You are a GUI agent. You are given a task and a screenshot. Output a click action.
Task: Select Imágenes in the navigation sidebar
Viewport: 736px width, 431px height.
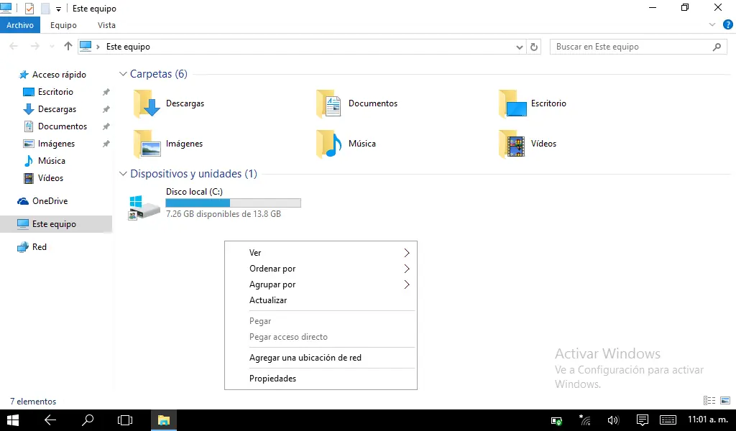click(56, 144)
